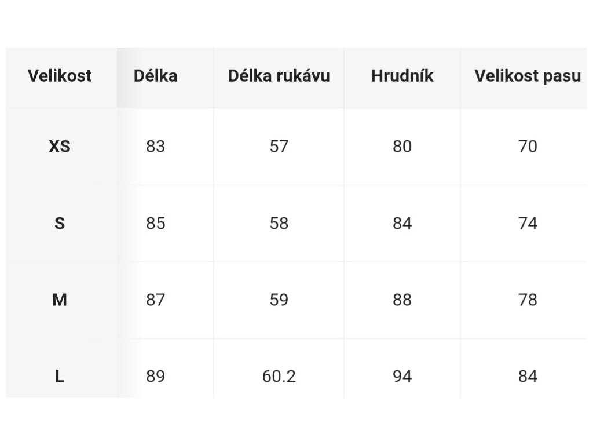Click the Velikost pasu header
The height and width of the screenshot is (445, 593).
(x=528, y=76)
